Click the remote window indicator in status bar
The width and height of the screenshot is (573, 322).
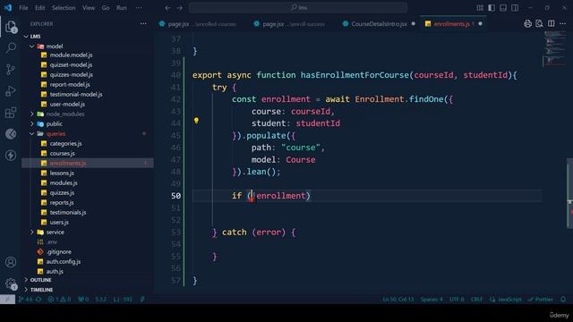(7, 300)
